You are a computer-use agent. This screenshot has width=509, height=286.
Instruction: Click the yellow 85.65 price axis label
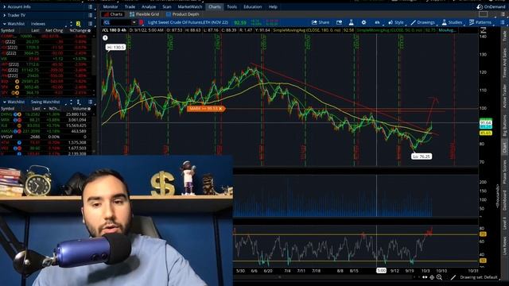coord(486,133)
